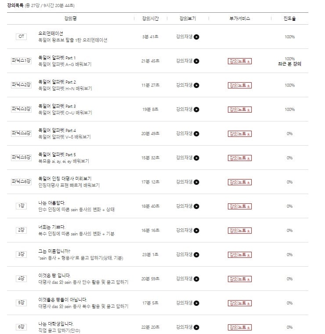Click the play icon for 5강
Image resolution: width=325 pixels, height=334 pixels.
[196, 303]
